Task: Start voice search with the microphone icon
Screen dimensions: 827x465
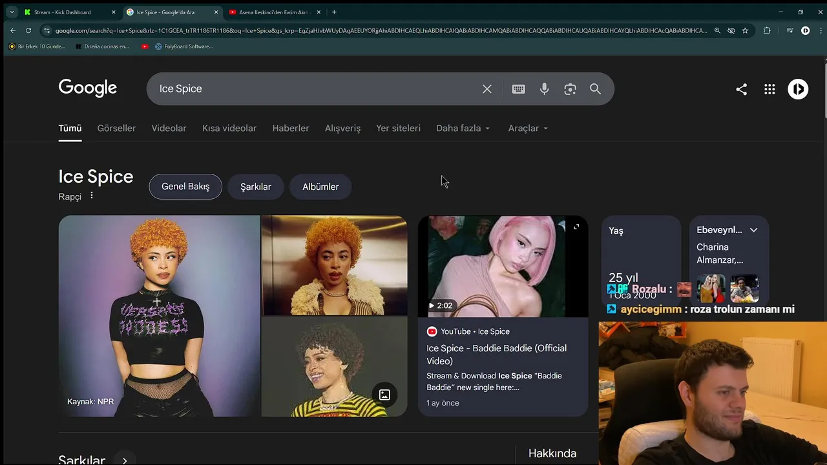Action: click(544, 89)
